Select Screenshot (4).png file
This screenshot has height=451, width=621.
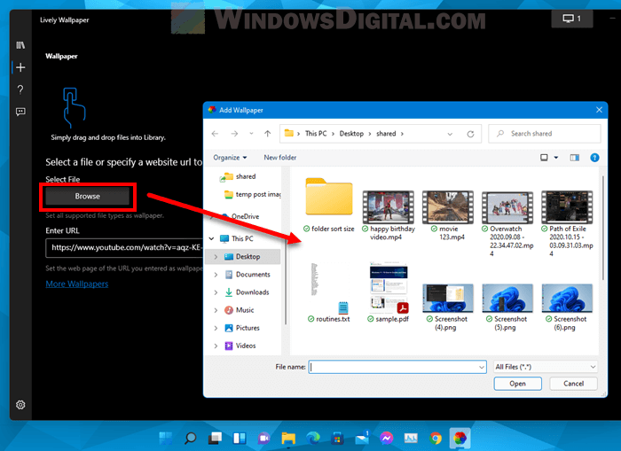(448, 307)
